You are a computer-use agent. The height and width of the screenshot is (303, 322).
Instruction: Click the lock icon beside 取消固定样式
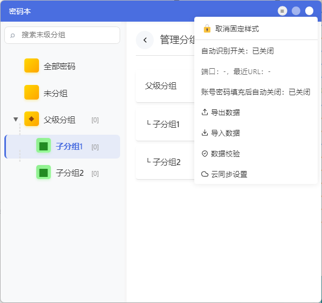(207, 29)
